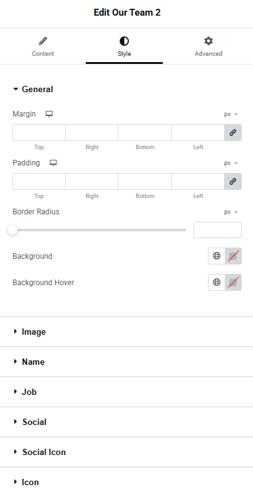Open the Background color picker swatch

[x=233, y=256]
